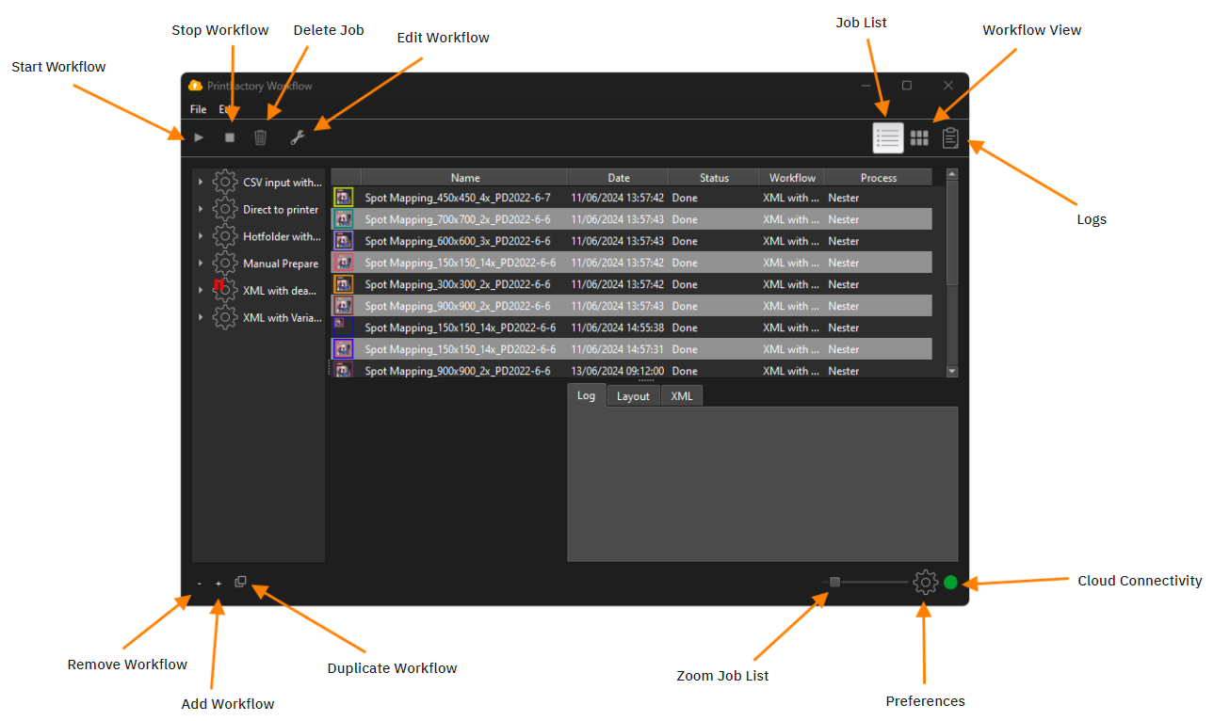Click date cell 11/06/2024 14:55:38
Screen dimensions: 1214x721
click(617, 328)
